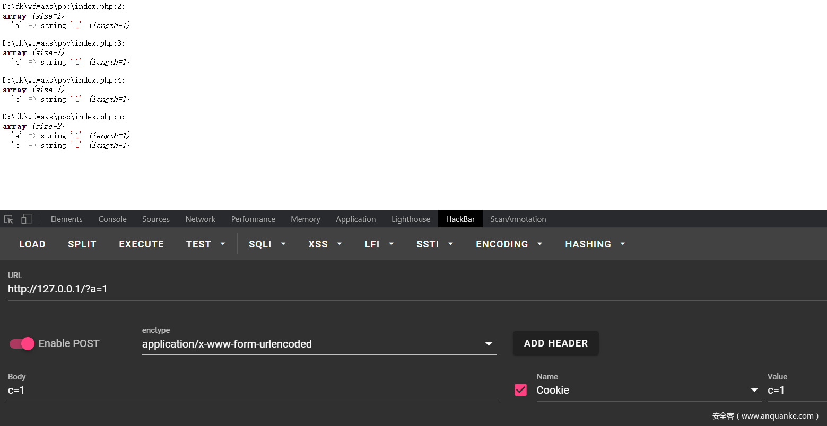Open the SQLI dropdown menu

point(267,244)
